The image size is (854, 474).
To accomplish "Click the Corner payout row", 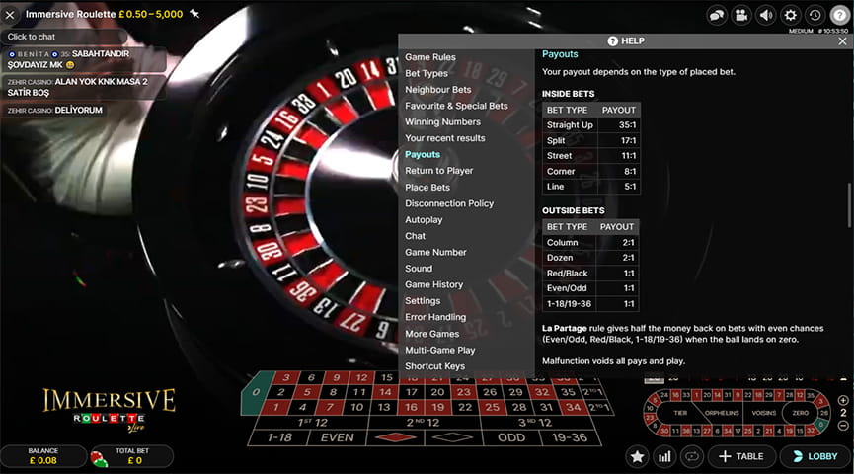I will click(591, 171).
